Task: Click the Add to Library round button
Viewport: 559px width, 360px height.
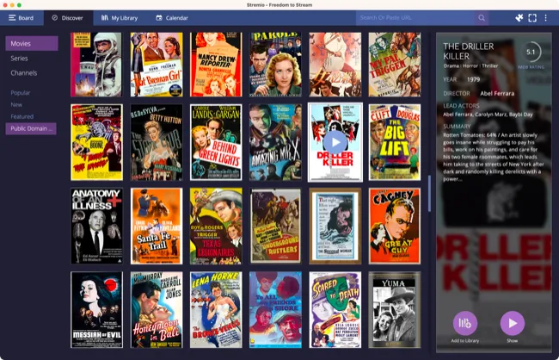Action: click(465, 323)
